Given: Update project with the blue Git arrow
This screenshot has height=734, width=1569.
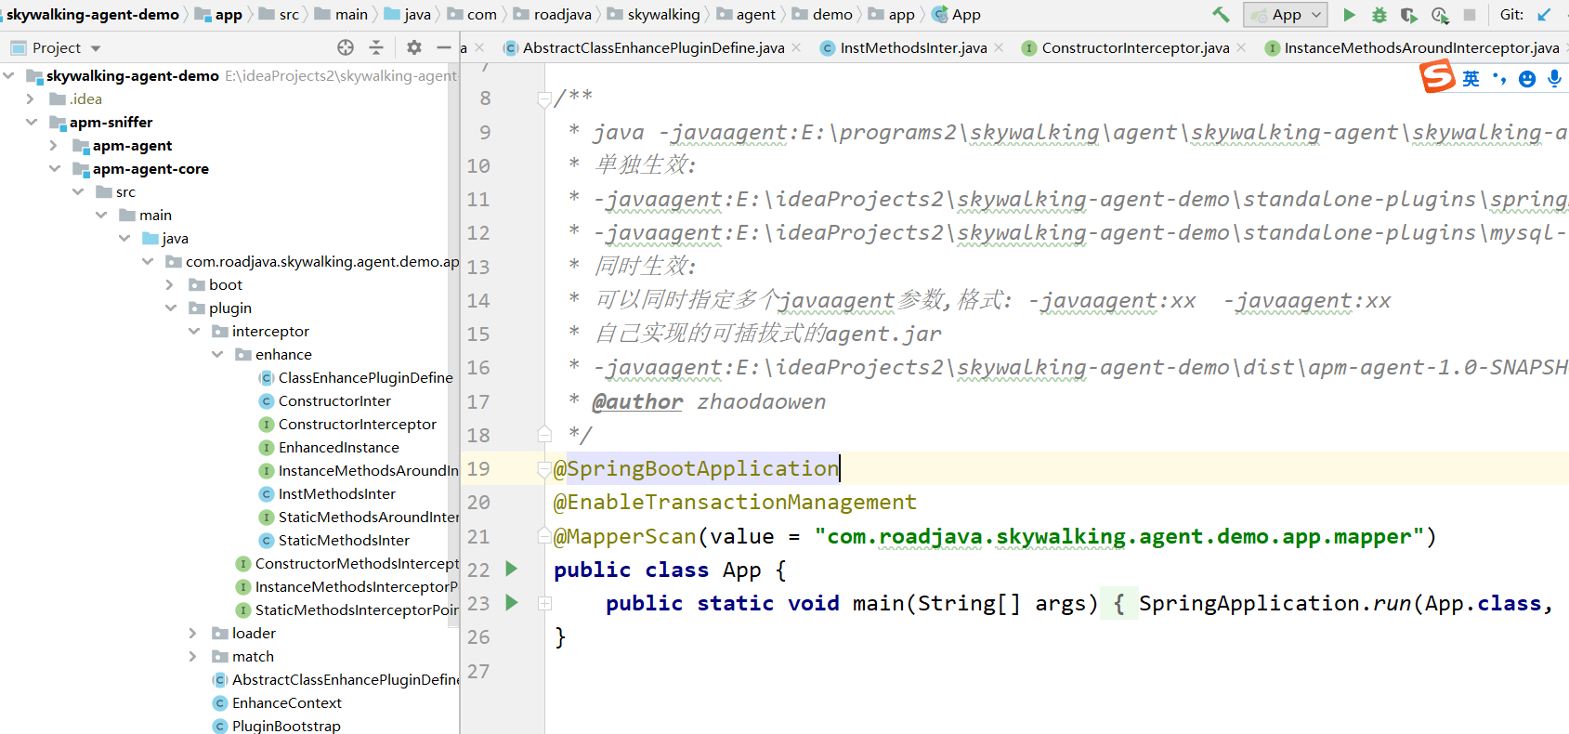Looking at the screenshot, I should [x=1544, y=15].
